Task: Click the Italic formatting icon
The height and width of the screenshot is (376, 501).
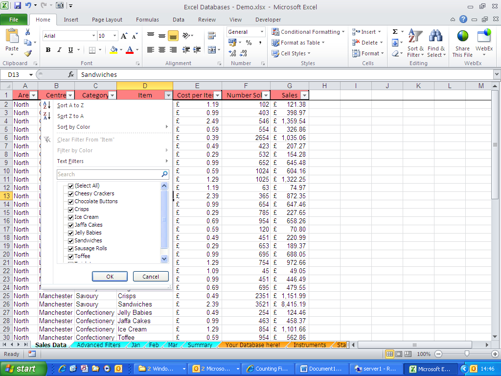Action: click(x=59, y=50)
